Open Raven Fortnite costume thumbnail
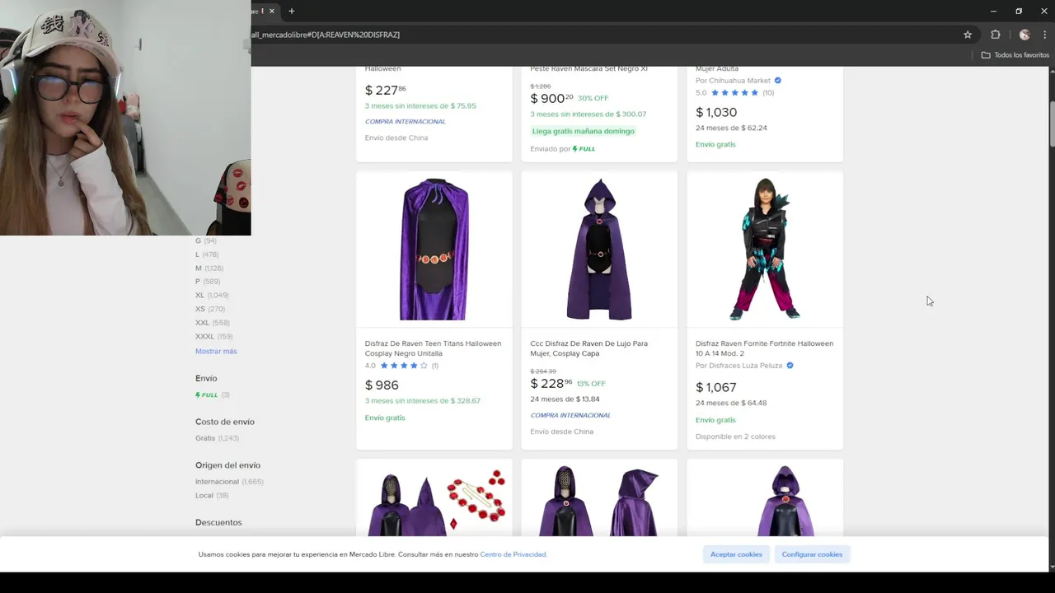 pos(765,249)
